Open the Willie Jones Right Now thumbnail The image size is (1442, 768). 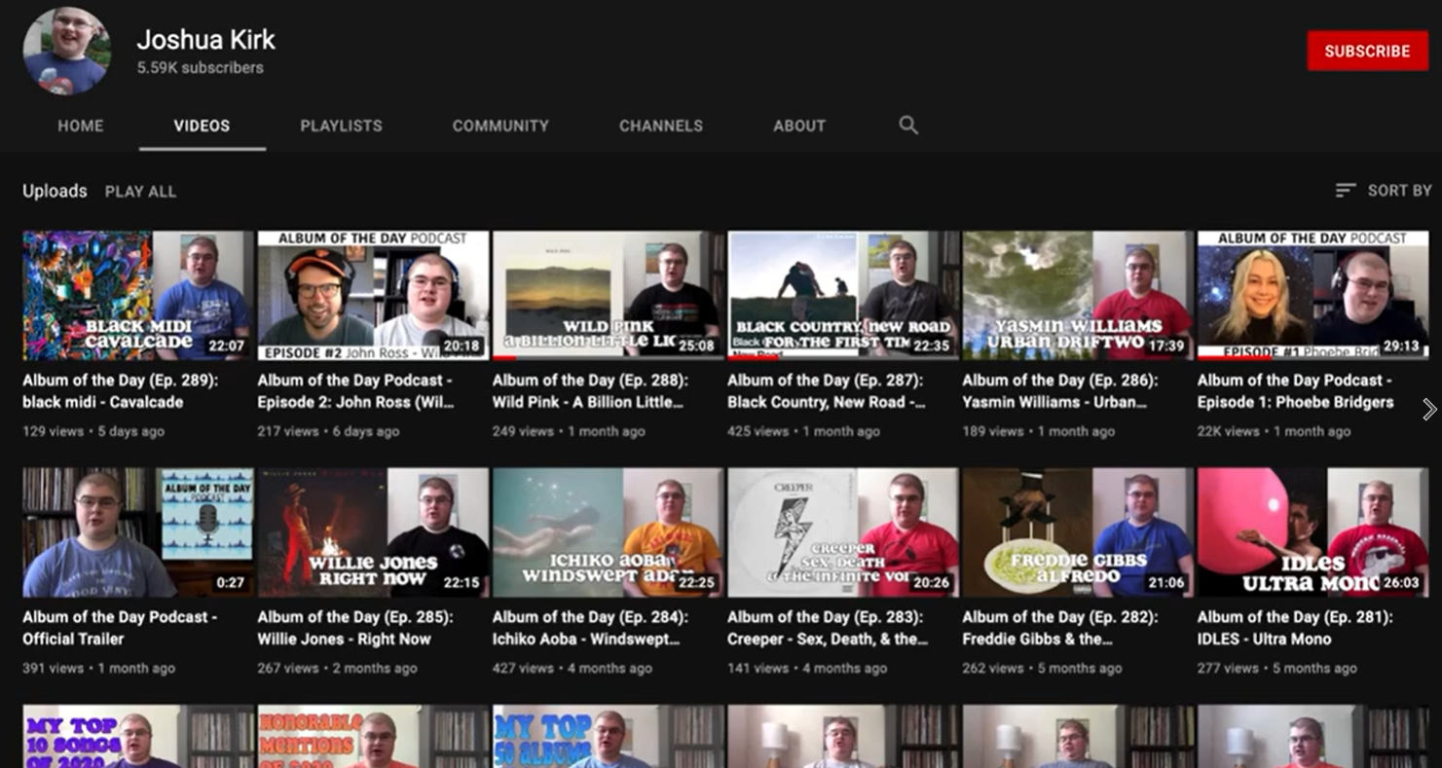point(373,532)
